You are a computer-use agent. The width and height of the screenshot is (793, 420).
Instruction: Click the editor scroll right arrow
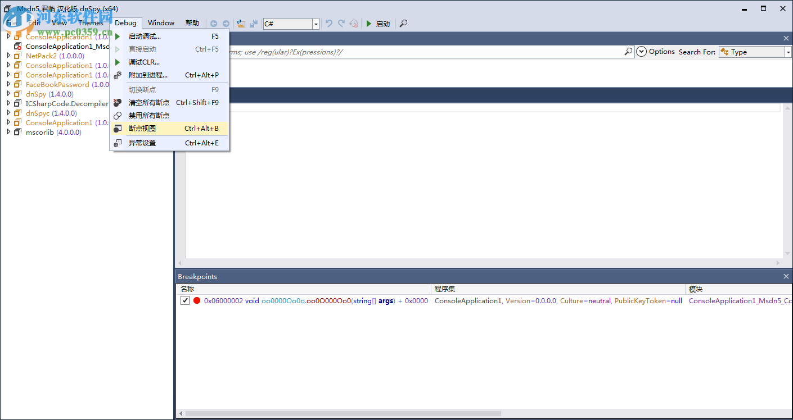778,263
